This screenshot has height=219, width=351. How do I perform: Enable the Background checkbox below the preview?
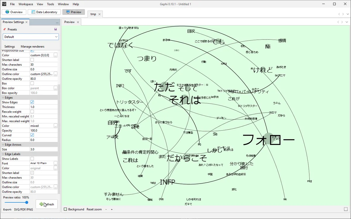click(x=66, y=209)
